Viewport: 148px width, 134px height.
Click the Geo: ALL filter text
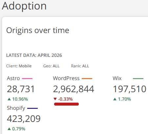(x=51, y=66)
